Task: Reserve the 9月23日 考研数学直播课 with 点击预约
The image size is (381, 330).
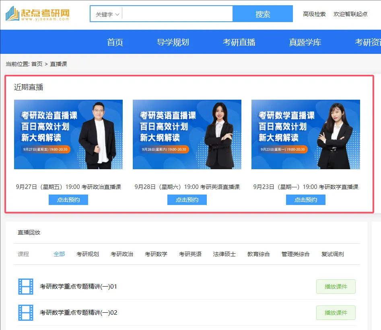Action: (x=306, y=200)
